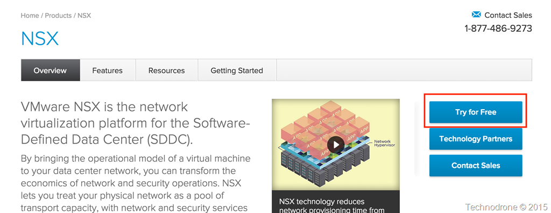Open the Overview tab

coord(50,70)
